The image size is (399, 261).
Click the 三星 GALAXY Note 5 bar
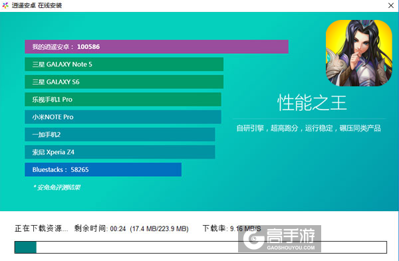tap(124, 64)
